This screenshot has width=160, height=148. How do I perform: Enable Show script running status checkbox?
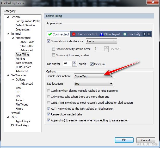[53, 55]
